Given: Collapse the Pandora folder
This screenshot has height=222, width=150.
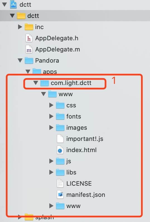Looking at the screenshot, I should click(x=20, y=60).
